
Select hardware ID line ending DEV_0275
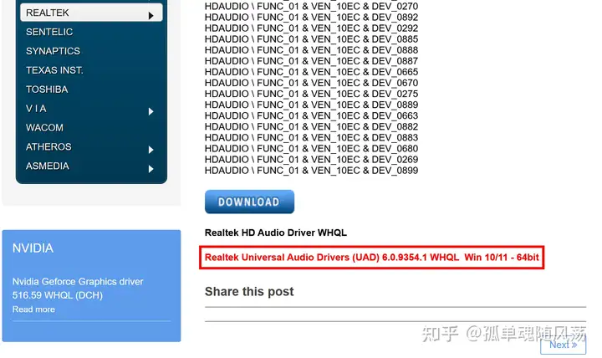[x=311, y=94]
